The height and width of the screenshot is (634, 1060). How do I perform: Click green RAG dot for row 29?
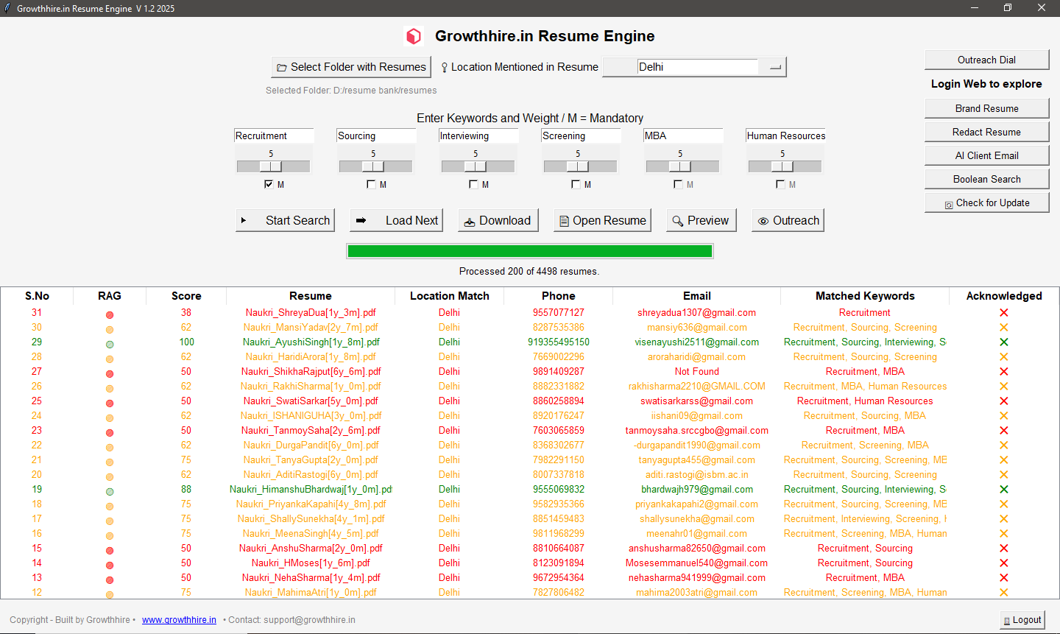click(x=110, y=344)
